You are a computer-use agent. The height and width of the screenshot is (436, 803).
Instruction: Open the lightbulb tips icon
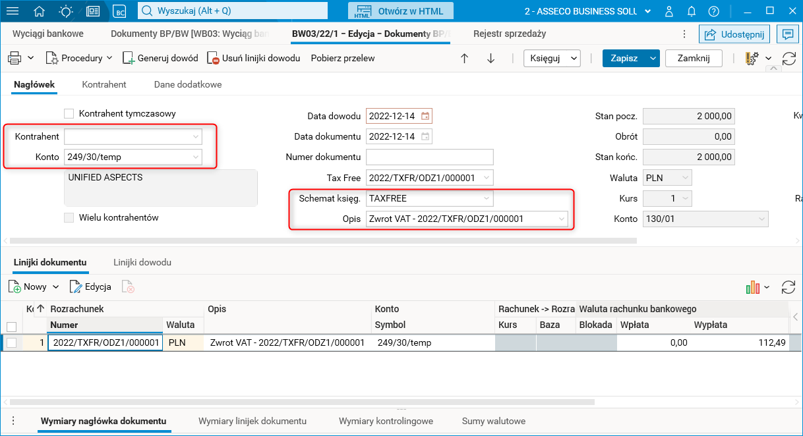pos(66,11)
